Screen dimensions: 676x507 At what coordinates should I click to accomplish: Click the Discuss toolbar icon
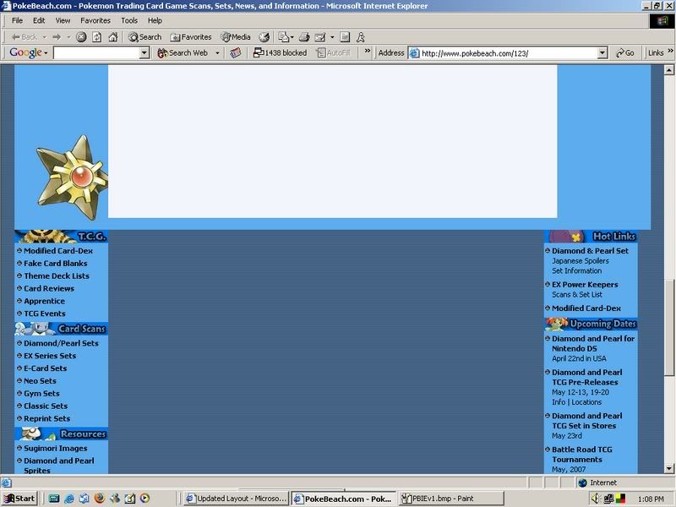click(x=345, y=37)
